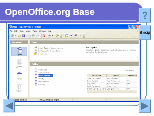This screenshot has width=154, height=116.
Task: Click the Rename toolbar icon
Action: point(79,36)
